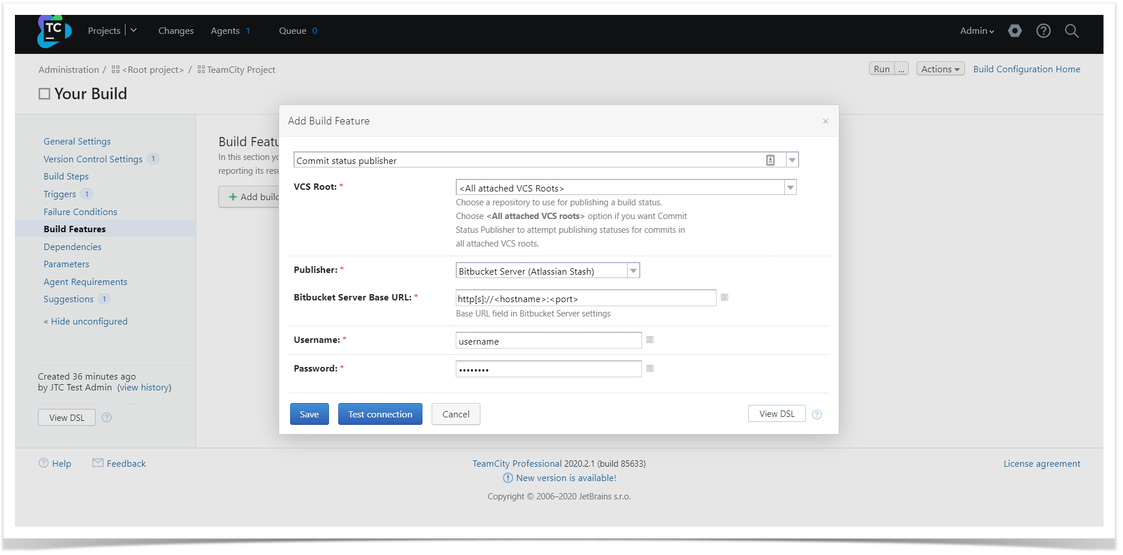Focus the Username input field

pyautogui.click(x=549, y=341)
